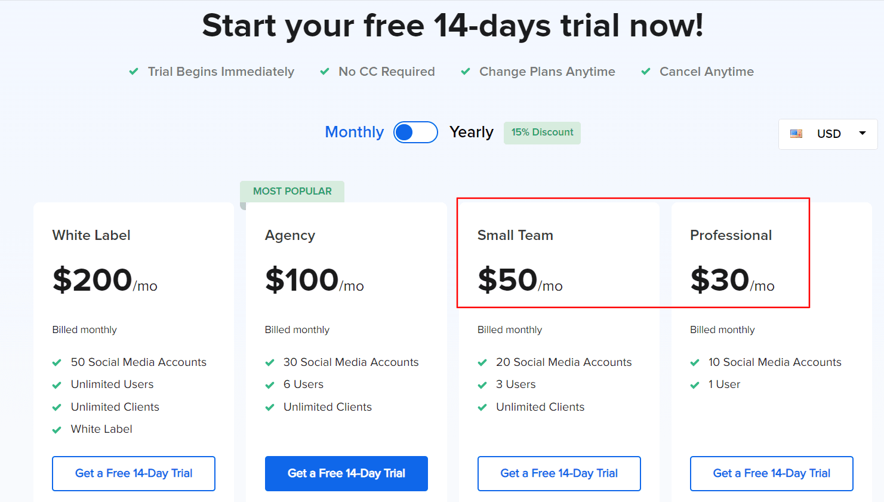Screen dimensions: 884x502
Task: Open the USD currency dropdown
Action: click(828, 134)
